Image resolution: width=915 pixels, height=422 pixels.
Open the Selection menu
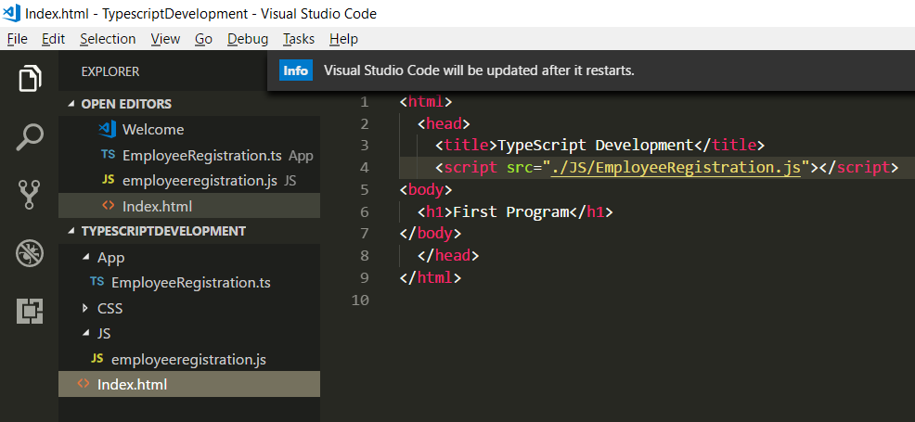(108, 39)
